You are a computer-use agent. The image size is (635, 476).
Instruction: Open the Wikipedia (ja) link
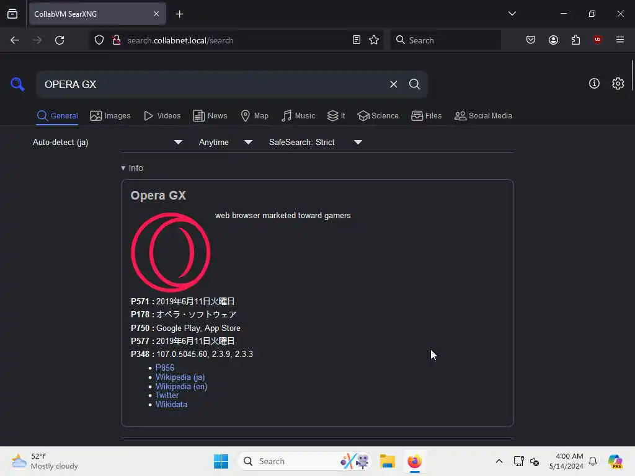click(x=180, y=377)
